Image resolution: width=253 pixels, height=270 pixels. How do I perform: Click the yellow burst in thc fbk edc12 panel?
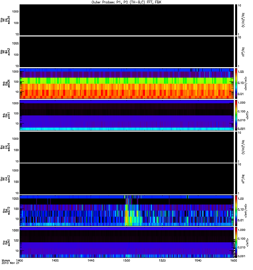(127, 216)
